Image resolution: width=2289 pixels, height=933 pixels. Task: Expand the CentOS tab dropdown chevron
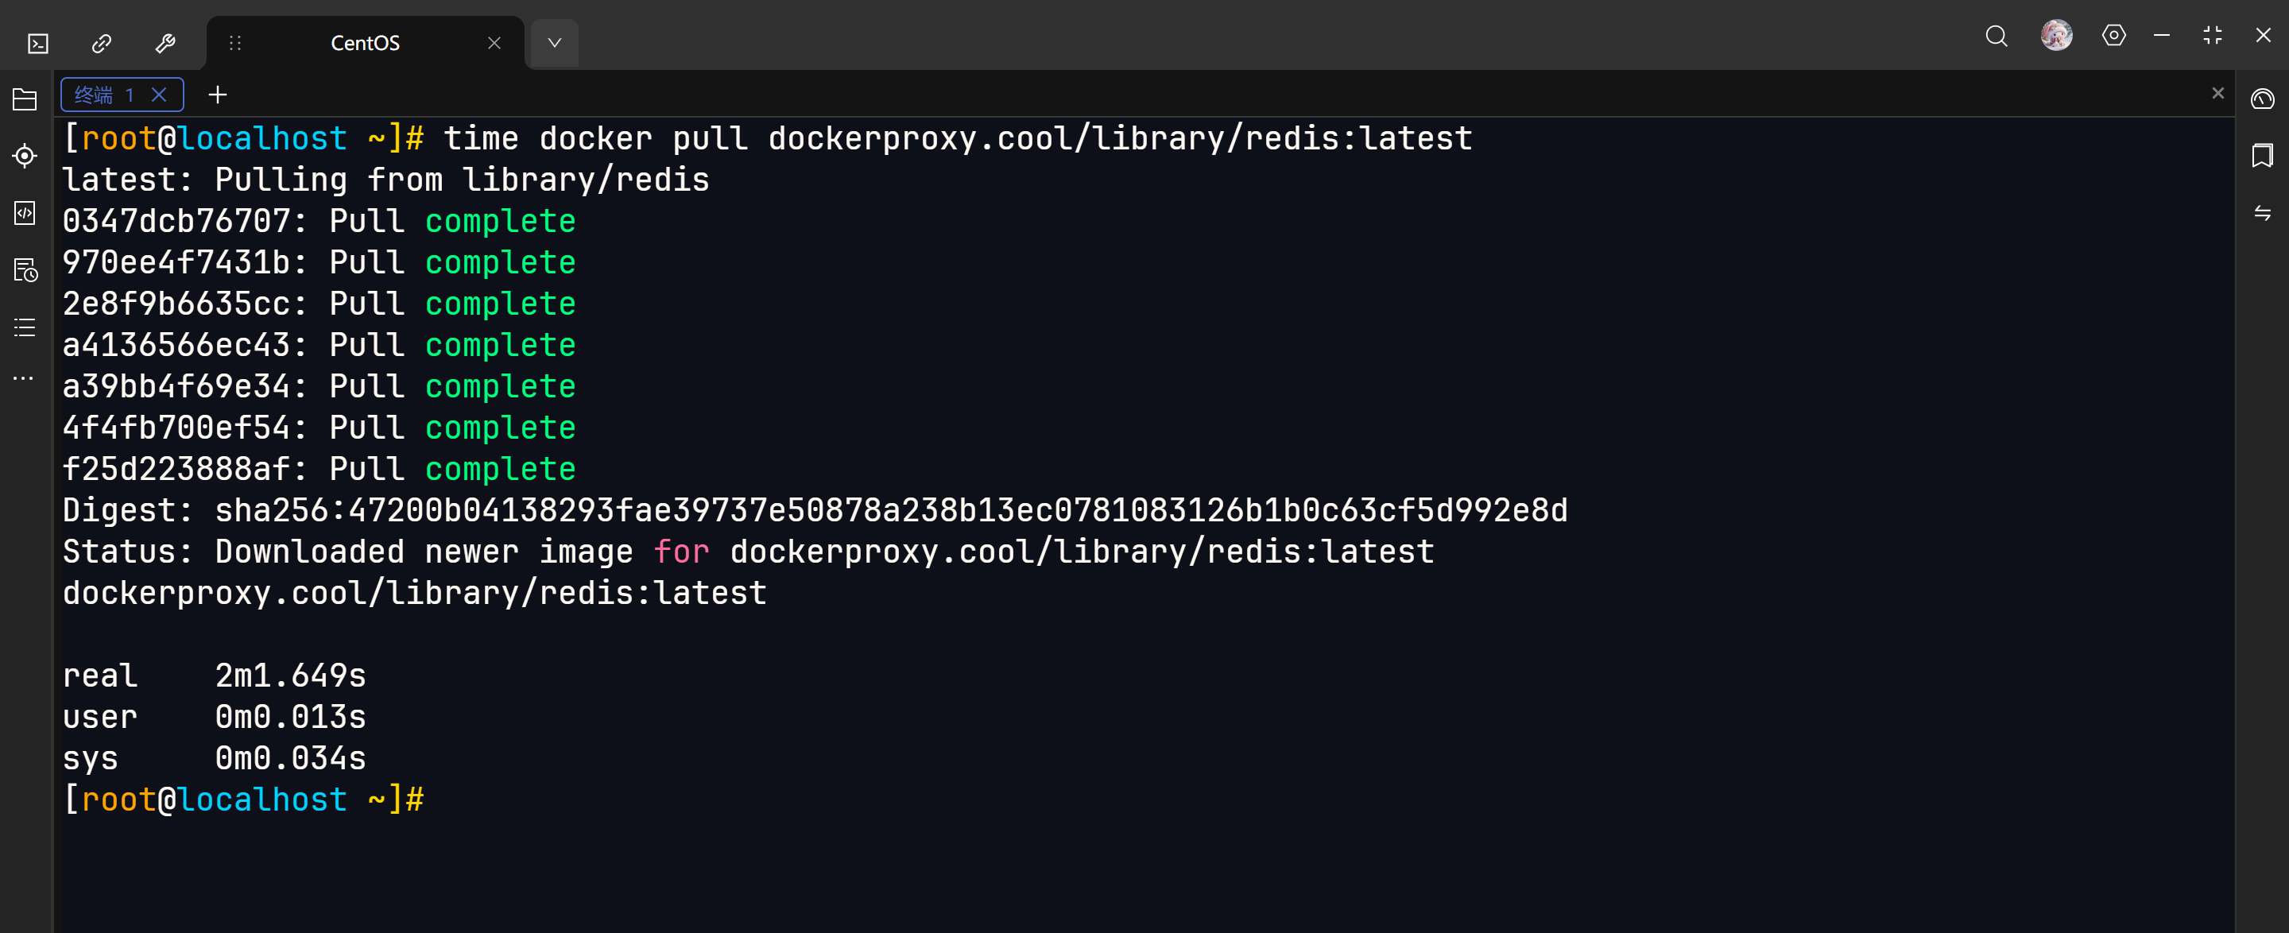coord(554,42)
